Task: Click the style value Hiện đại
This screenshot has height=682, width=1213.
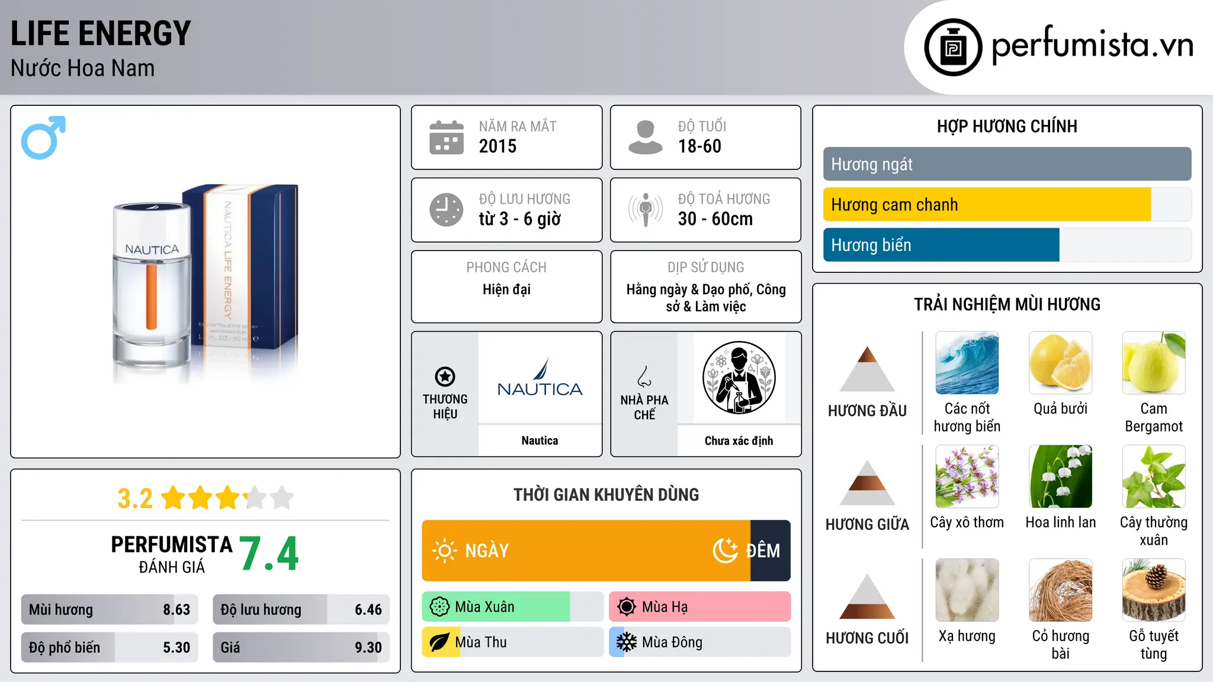Action: tap(506, 289)
